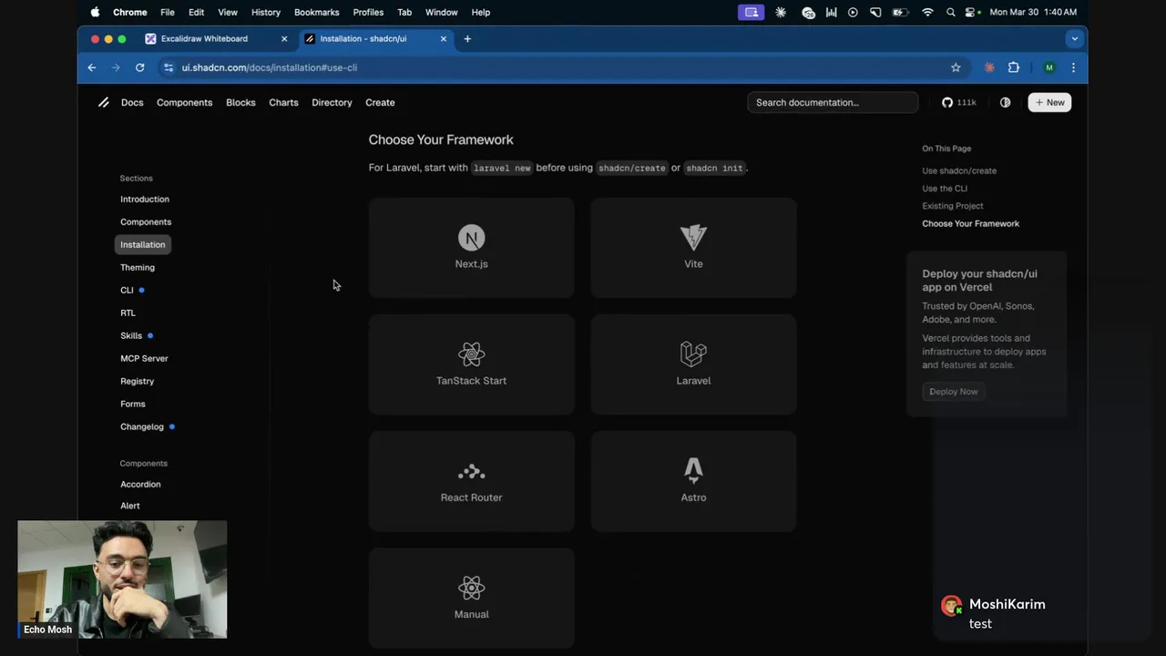Viewport: 1166px width, 656px height.
Task: Open Forms in the sidebar
Action: [x=133, y=404]
